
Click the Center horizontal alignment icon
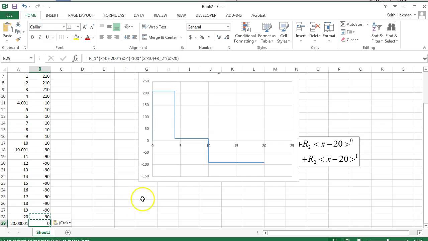click(109, 37)
